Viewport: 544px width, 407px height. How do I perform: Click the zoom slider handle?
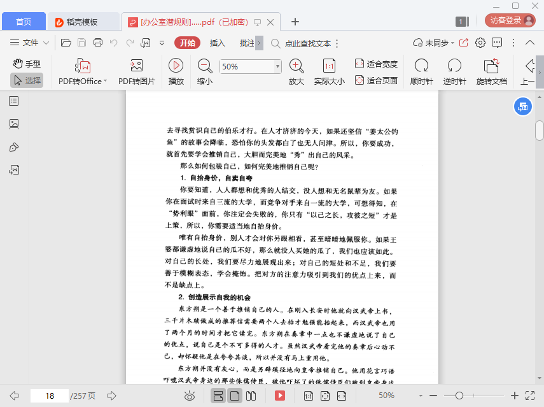tap(459, 396)
